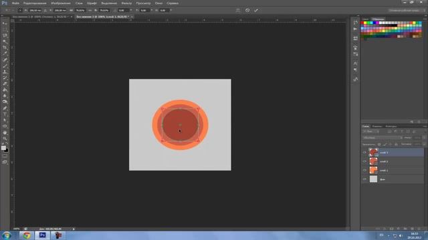
Task: Switch to the Каналы tab
Action: click(x=377, y=127)
